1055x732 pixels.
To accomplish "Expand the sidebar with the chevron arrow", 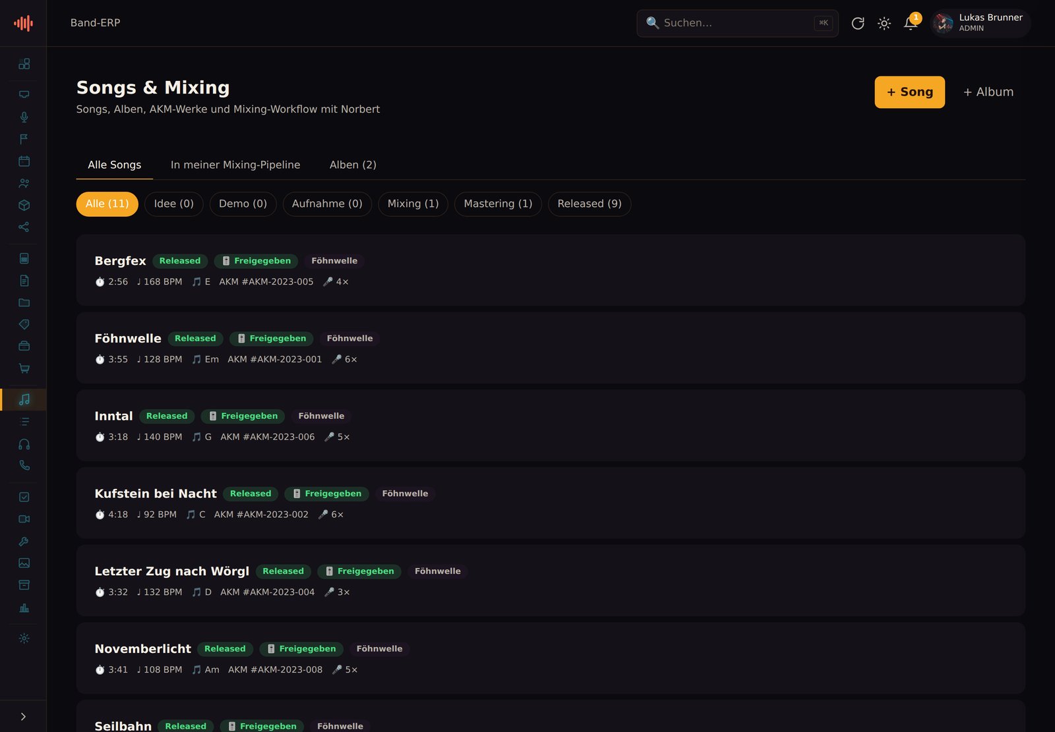I will point(23,716).
